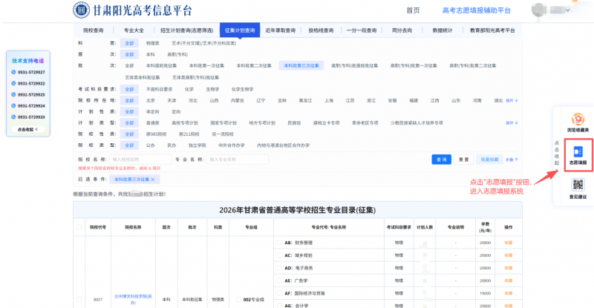Click 收藏 for the AF: 国际经济与贸易 row
The image size is (594, 308).
[x=509, y=293]
